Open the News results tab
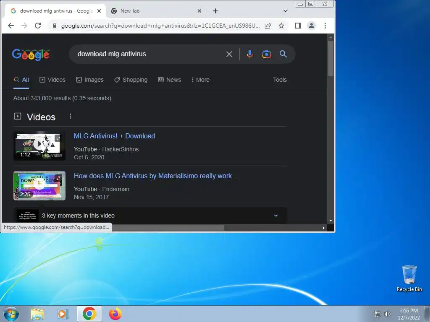Screen dimensions: 430x322 point(170,80)
